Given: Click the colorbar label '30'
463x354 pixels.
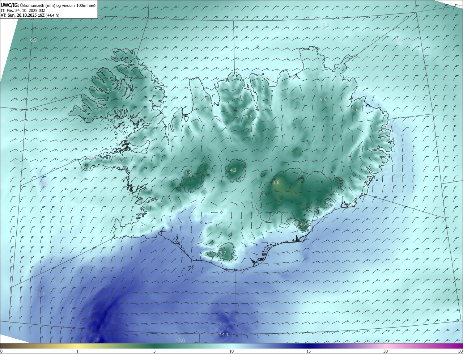Looking at the screenshot, I should 386,351.
